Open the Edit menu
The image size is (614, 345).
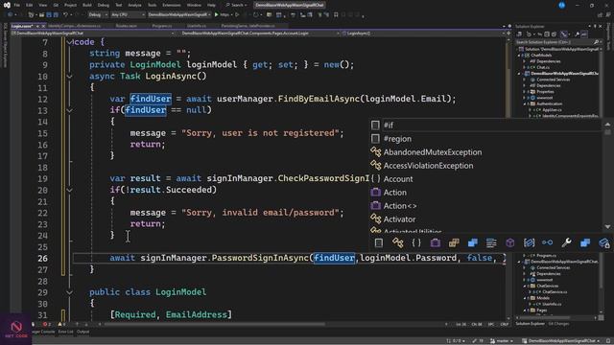(30, 5)
